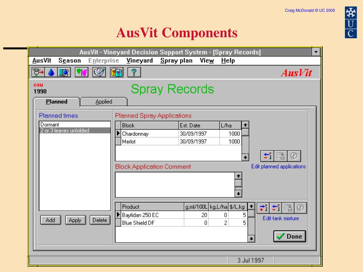Click the Est. Date column header
The width and height of the screenshot is (363, 272).
click(199, 125)
